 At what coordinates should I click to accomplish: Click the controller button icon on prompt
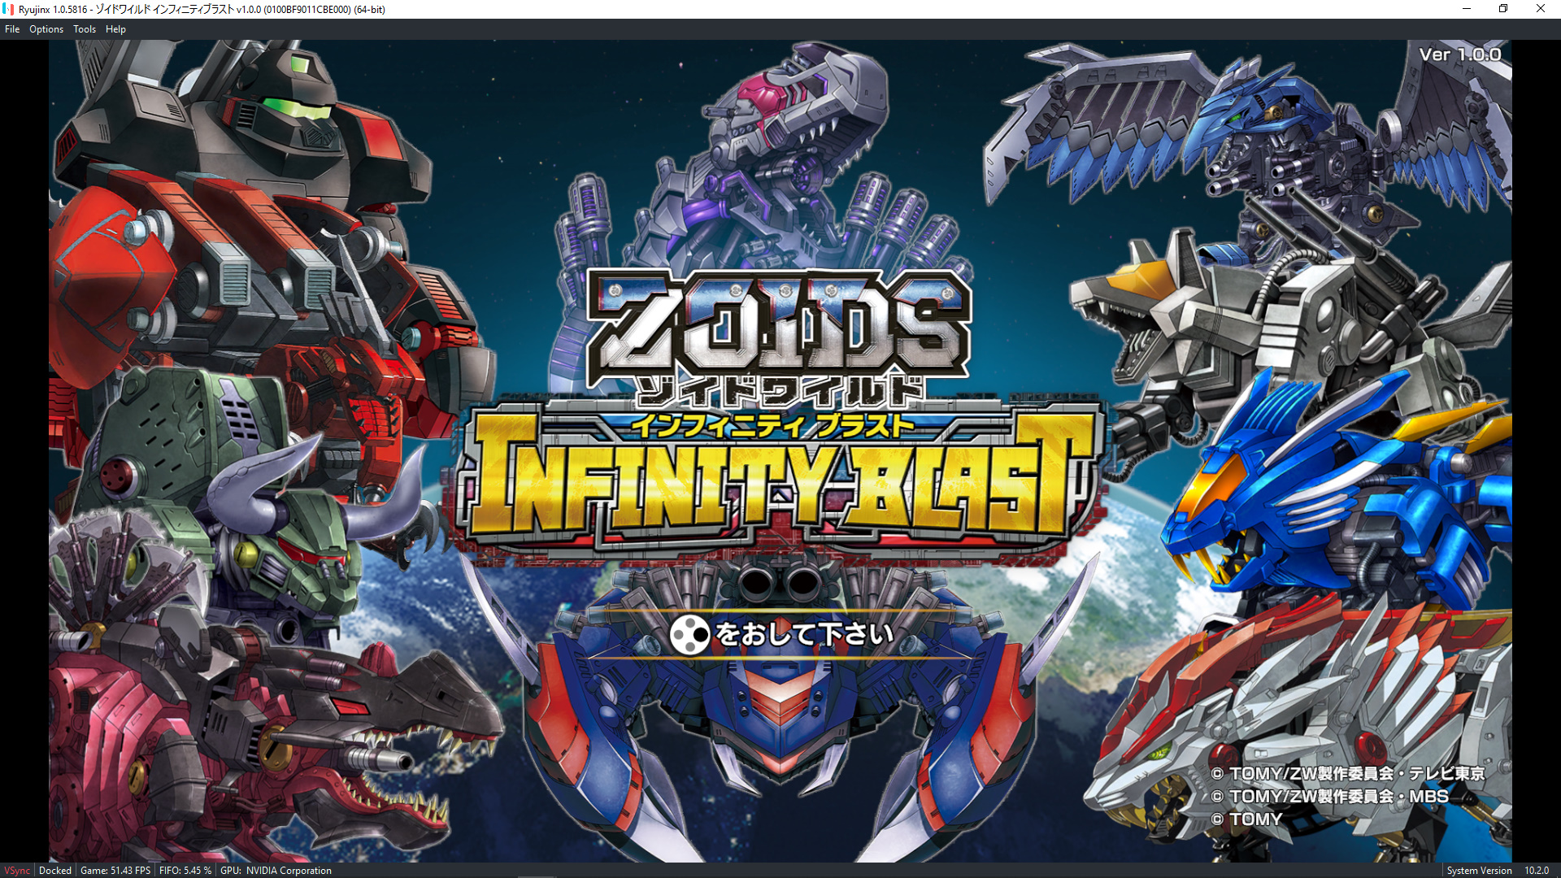coord(689,634)
